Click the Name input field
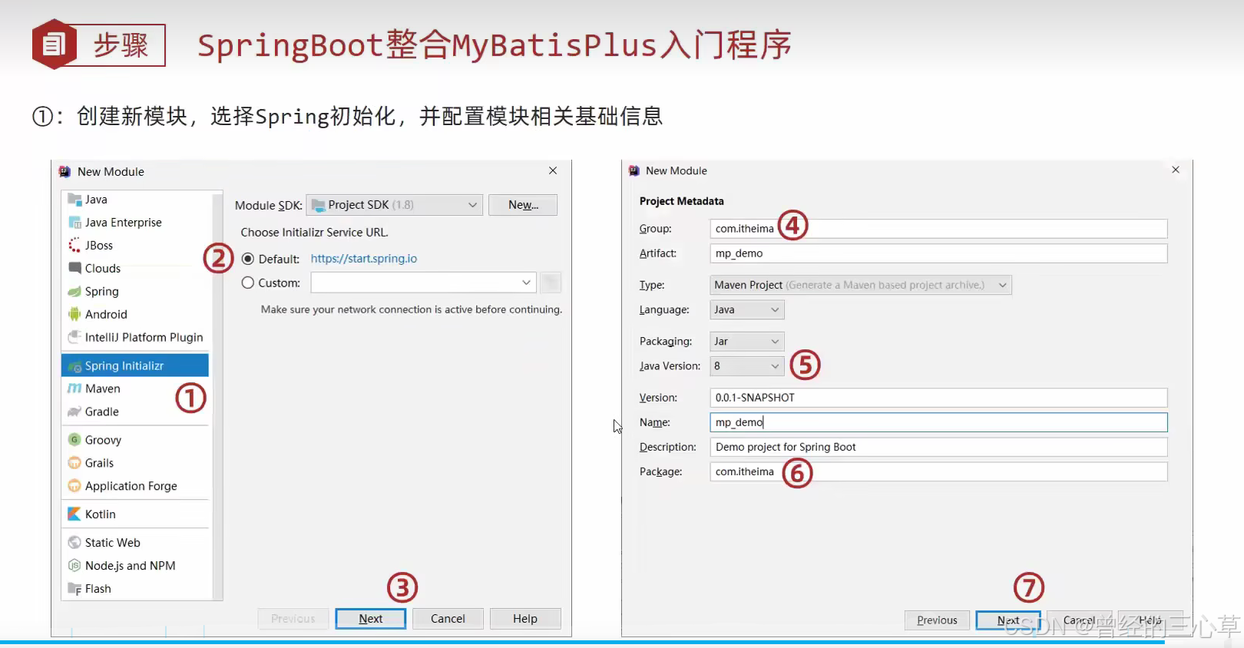The width and height of the screenshot is (1244, 648). pyautogui.click(x=938, y=422)
